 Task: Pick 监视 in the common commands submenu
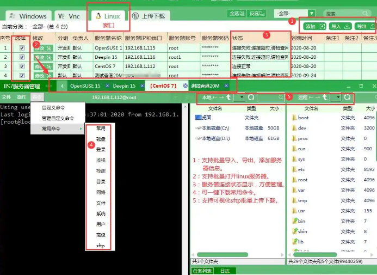(101, 160)
